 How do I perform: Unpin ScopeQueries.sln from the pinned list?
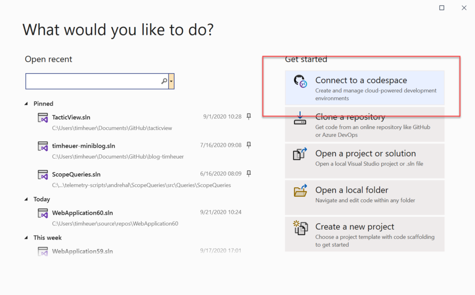[249, 174]
